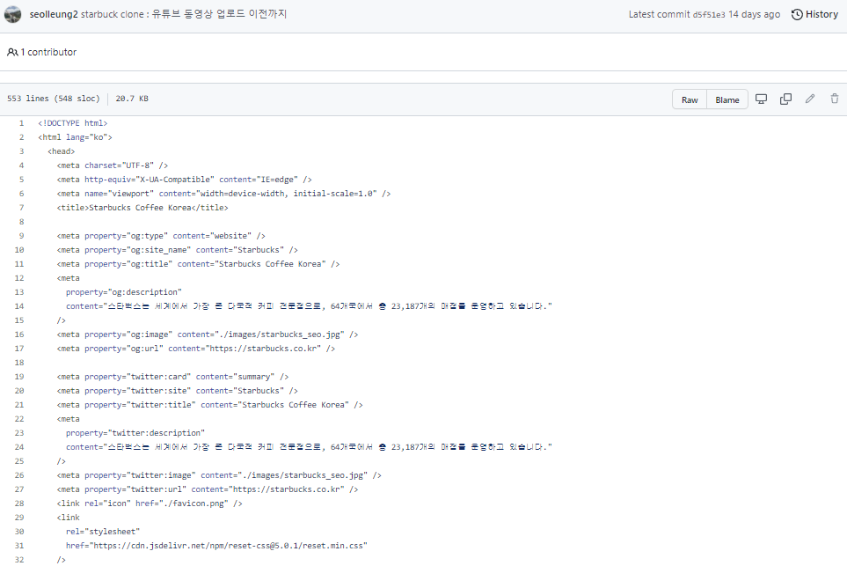This screenshot has height=566, width=847.
Task: Copy raw contents icon
Action: 786,99
